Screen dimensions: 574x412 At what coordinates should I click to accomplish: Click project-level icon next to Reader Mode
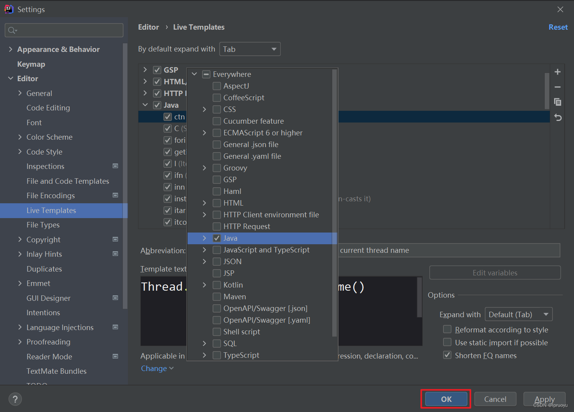tap(115, 357)
